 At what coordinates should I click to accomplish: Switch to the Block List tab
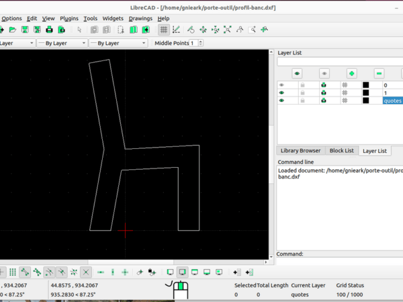click(x=341, y=150)
